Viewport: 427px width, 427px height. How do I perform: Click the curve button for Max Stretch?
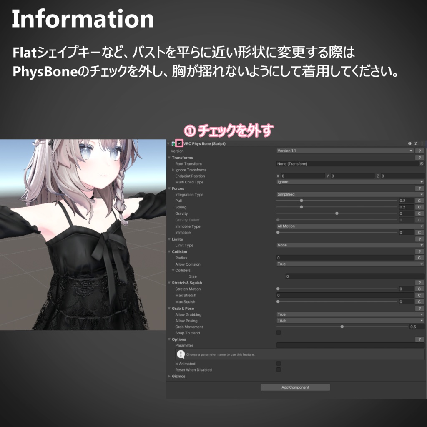point(419,296)
